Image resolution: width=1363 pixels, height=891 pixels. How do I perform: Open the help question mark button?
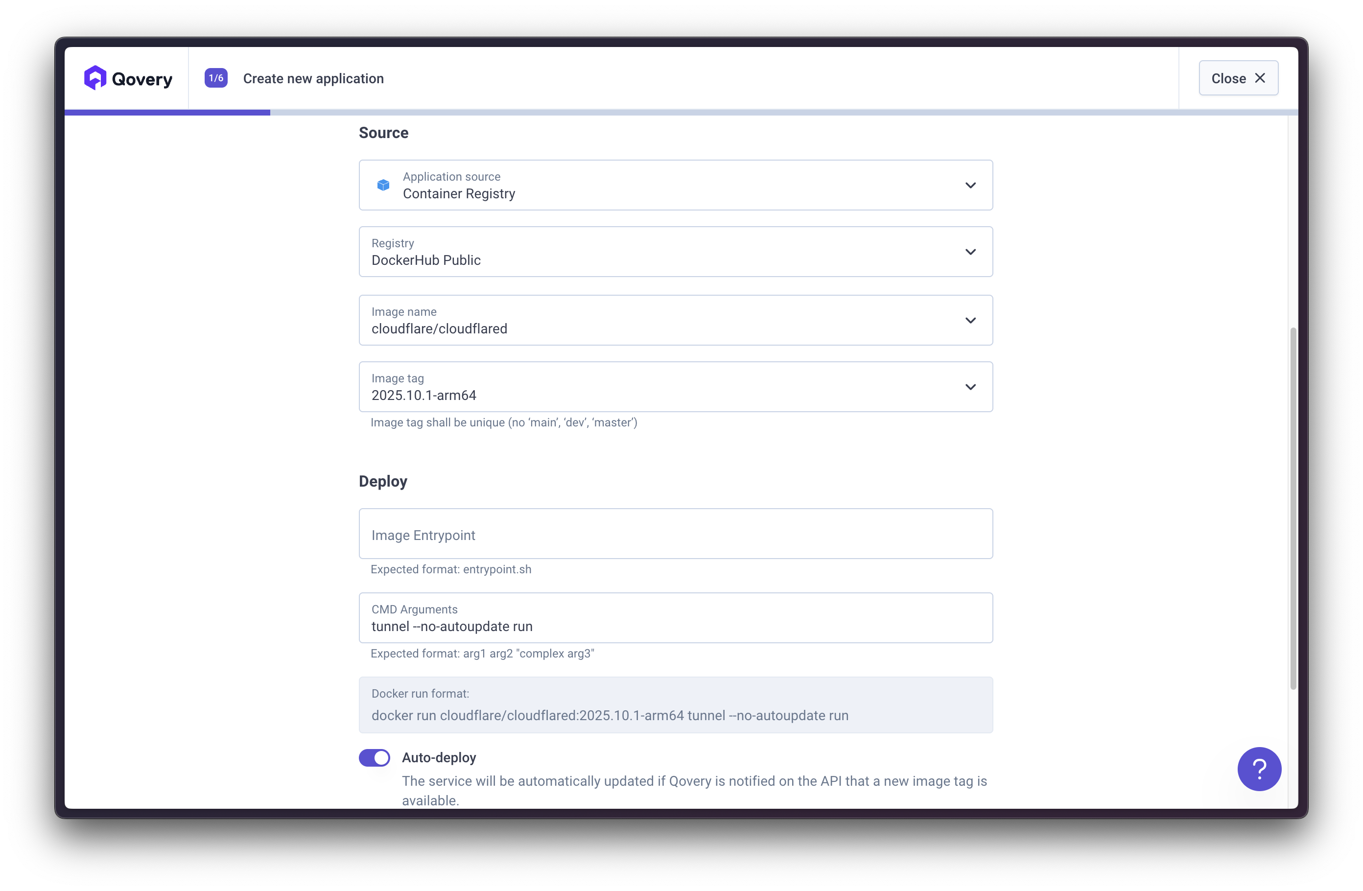[x=1259, y=769]
